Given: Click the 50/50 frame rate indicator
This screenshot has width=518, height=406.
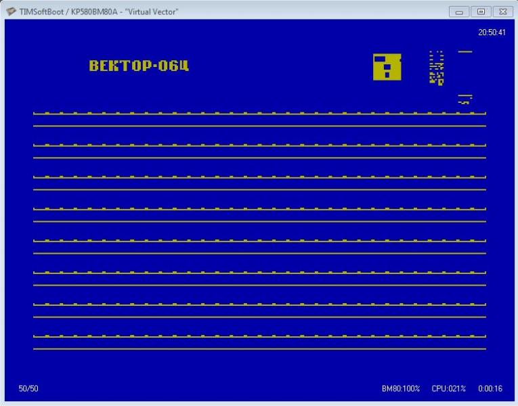Looking at the screenshot, I should point(28,388).
